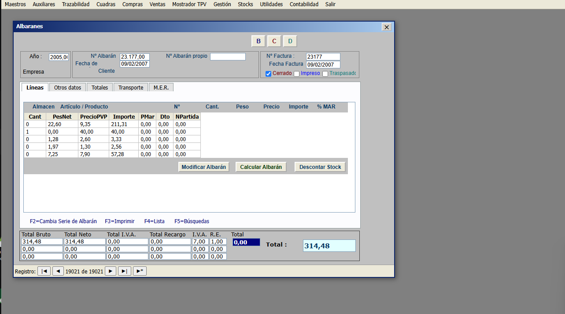Open the Mostrador TPV menu
Screen dimensions: 565x314
[x=189, y=4]
